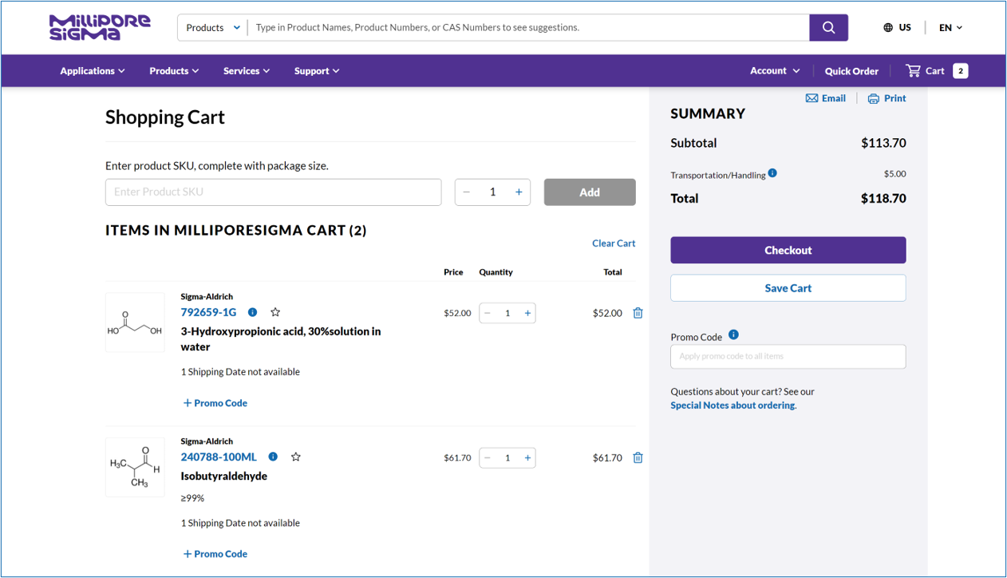Open info icon next to Transportation/Handling

772,173
